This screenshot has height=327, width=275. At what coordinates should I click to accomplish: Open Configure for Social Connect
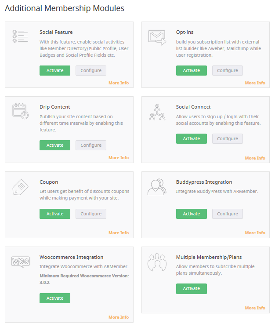[228, 139]
